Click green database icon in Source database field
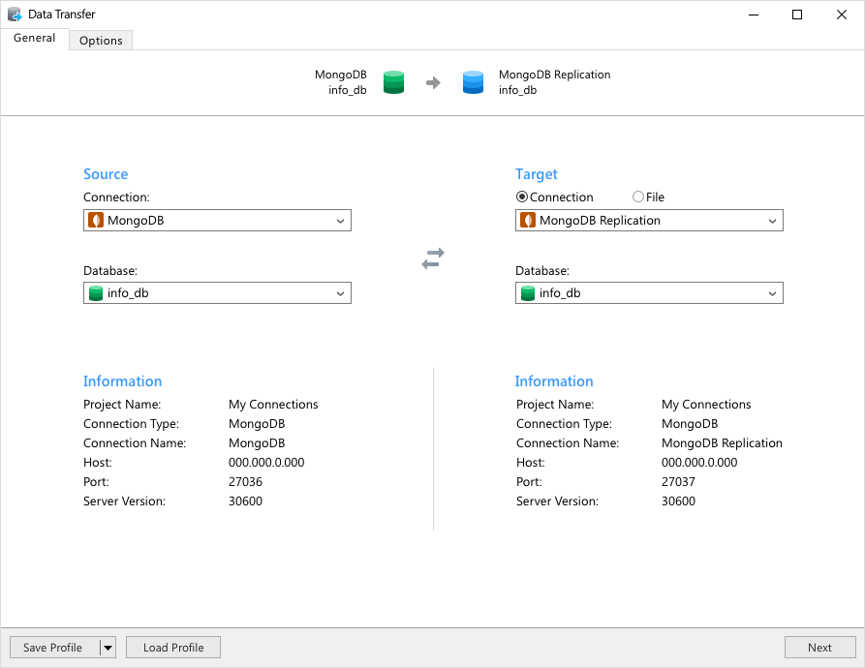Viewport: 865px width, 668px height. tap(96, 293)
